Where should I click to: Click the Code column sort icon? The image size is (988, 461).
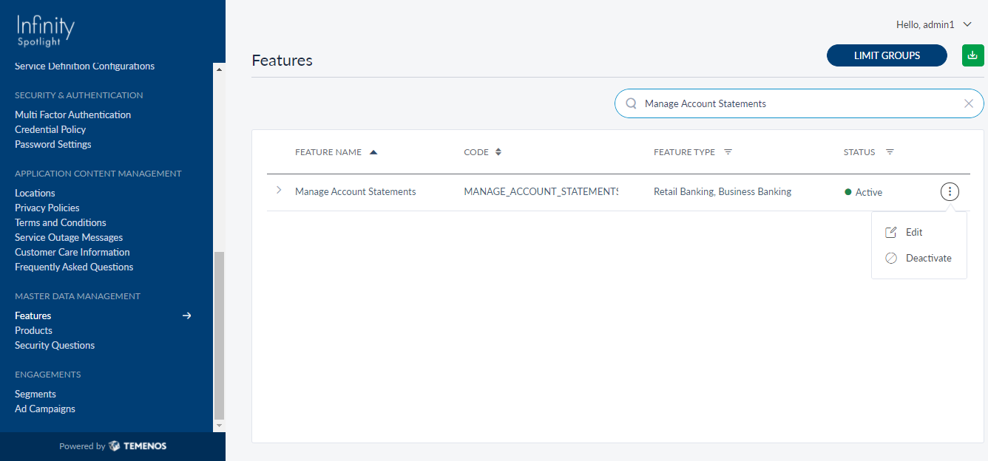[x=498, y=152]
